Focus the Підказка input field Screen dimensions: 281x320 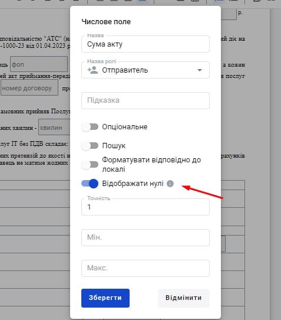(x=146, y=100)
